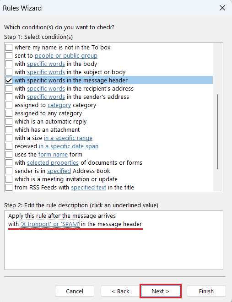Edit the 'X-Ironport' or 'SPAM' value link

pyautogui.click(x=50, y=224)
